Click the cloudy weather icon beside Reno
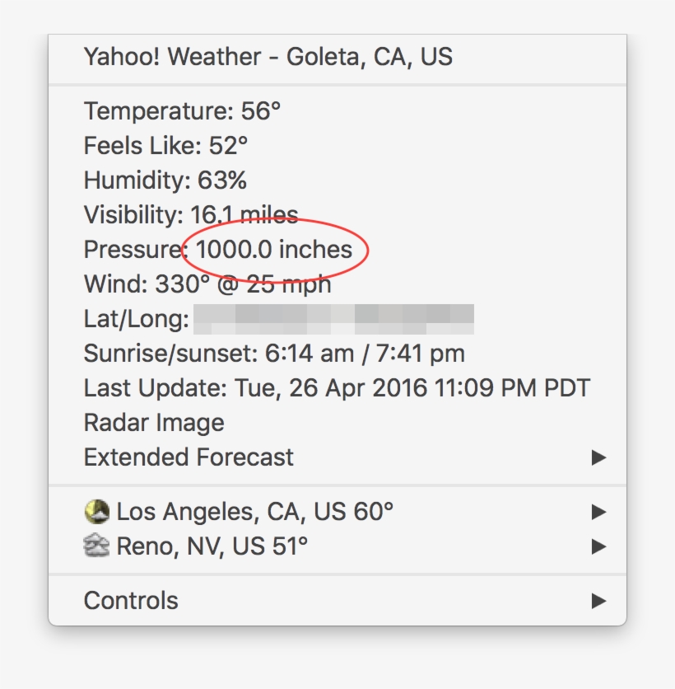The height and width of the screenshot is (689, 675). [99, 544]
